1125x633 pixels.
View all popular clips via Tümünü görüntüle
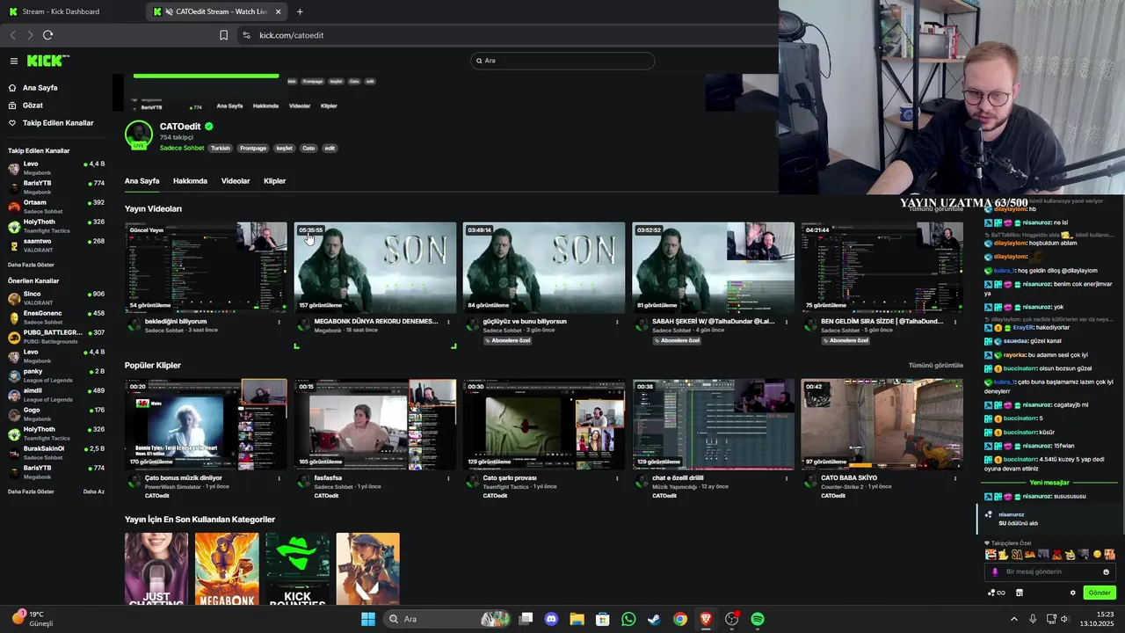(x=935, y=365)
